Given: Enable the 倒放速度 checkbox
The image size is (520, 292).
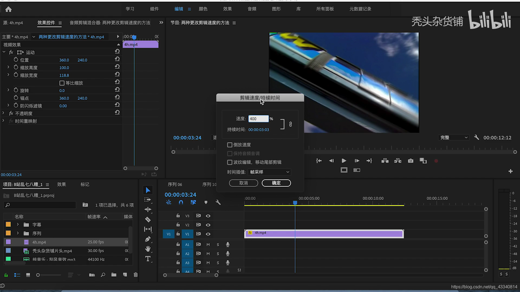Looking at the screenshot, I should coord(230,145).
